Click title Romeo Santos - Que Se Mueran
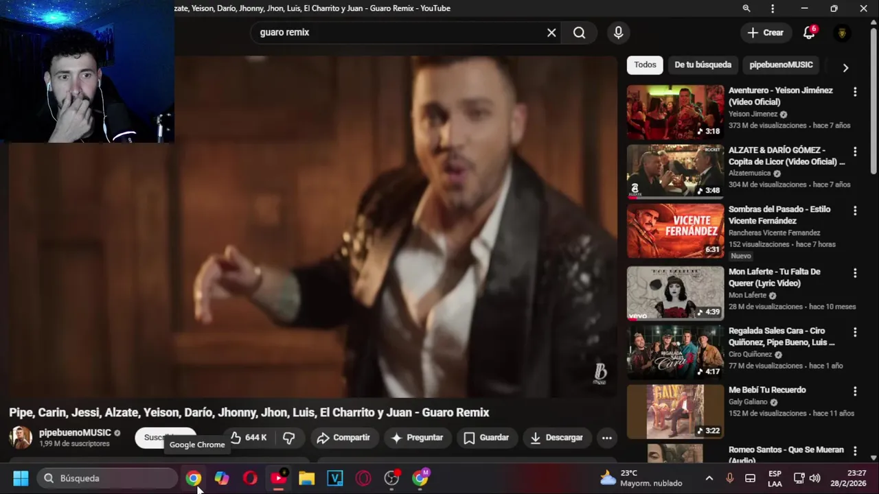 click(786, 454)
